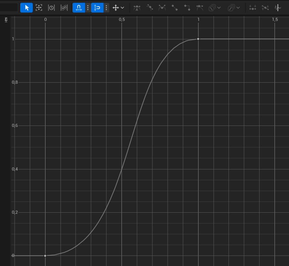The height and width of the screenshot is (266, 289).
Task: Set Linear interpolation for keys
Action: coord(175,8)
